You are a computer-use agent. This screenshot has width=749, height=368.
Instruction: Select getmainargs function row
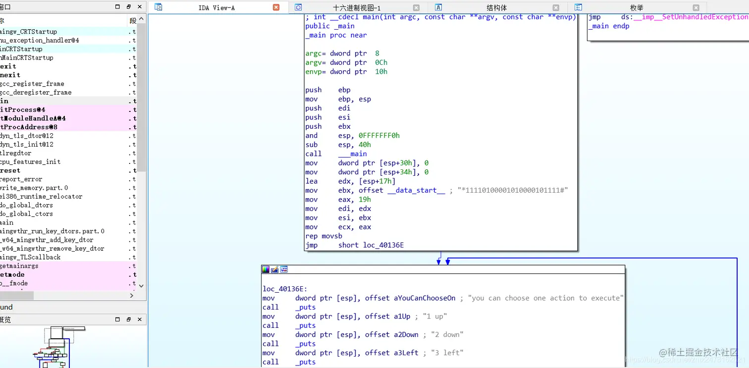pyautogui.click(x=68, y=265)
